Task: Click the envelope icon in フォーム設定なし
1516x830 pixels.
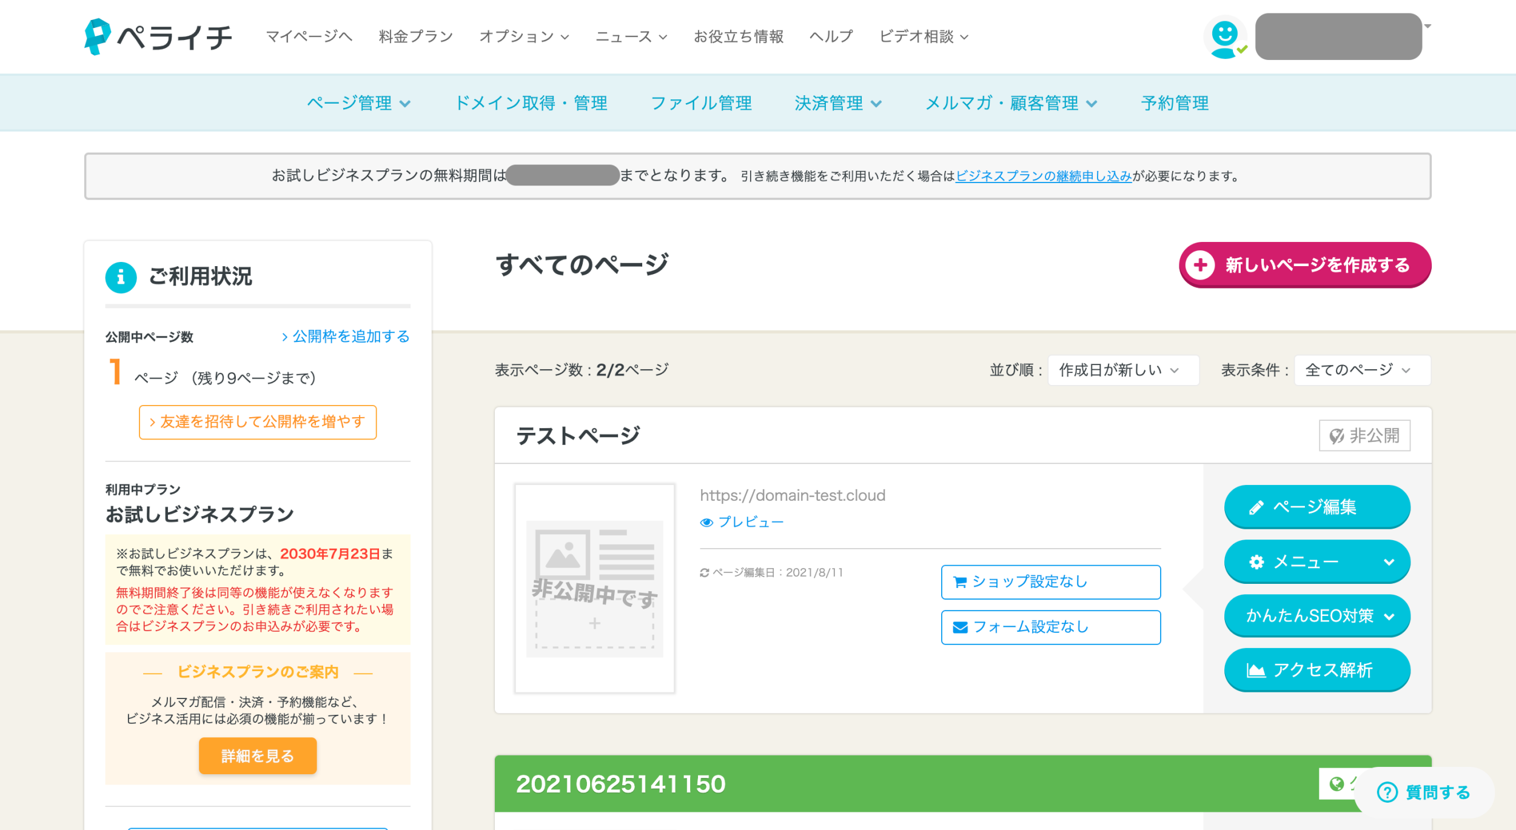Action: pos(960,628)
